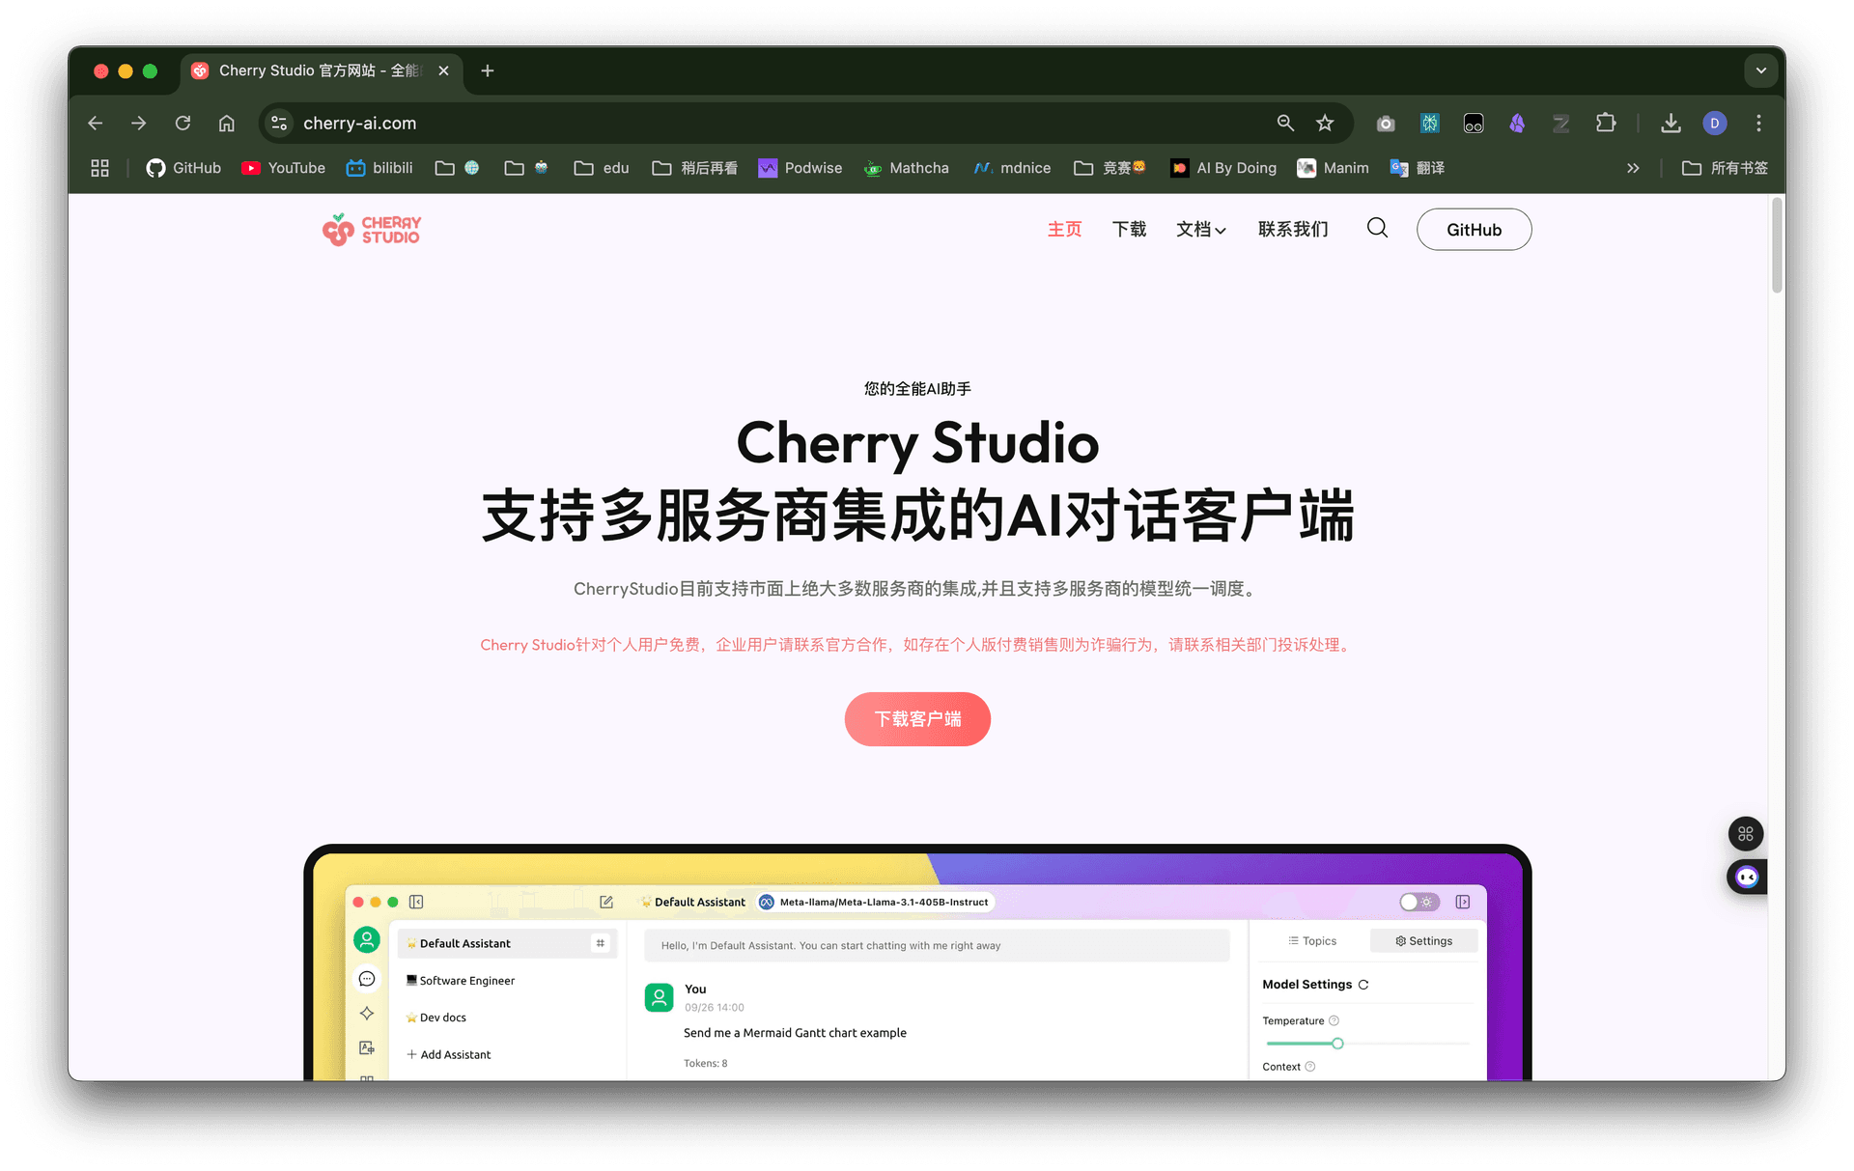
Task: Open bilibili bookmark
Action: click(x=379, y=168)
